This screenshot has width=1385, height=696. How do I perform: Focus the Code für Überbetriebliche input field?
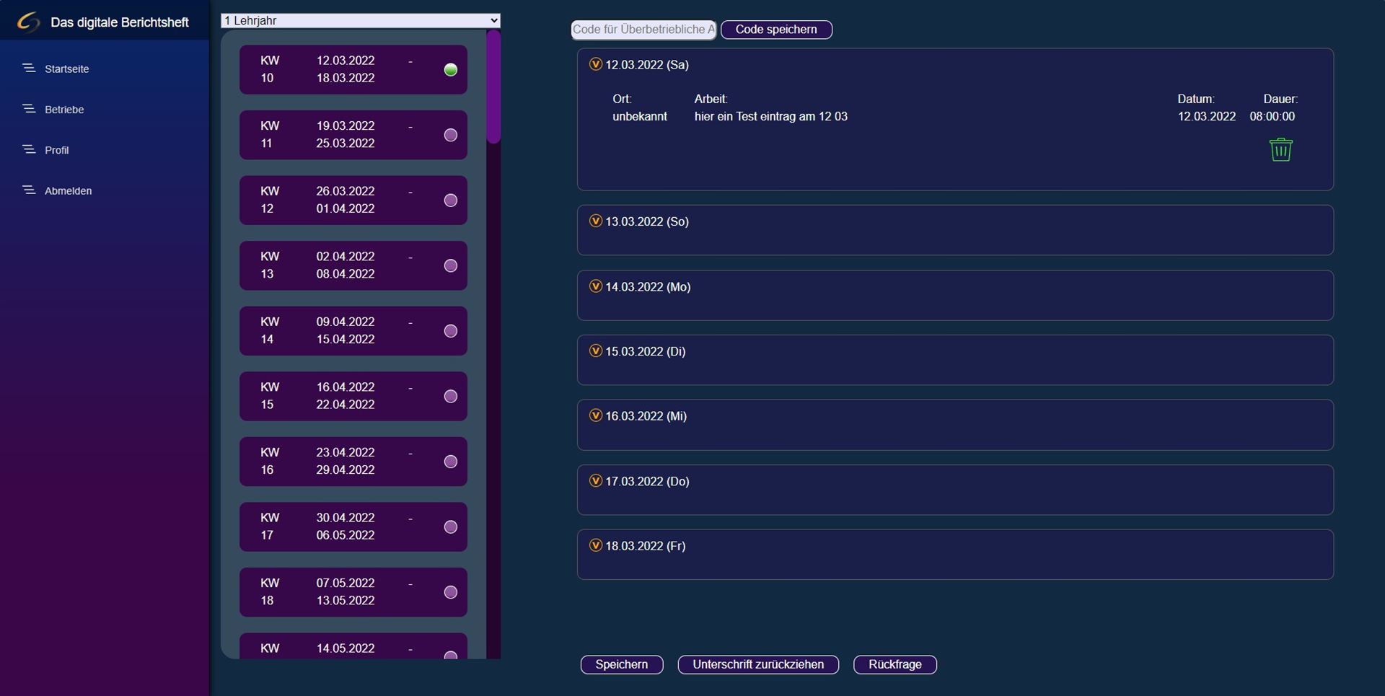point(643,30)
